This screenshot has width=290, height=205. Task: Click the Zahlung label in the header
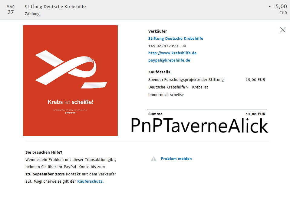tap(32, 14)
